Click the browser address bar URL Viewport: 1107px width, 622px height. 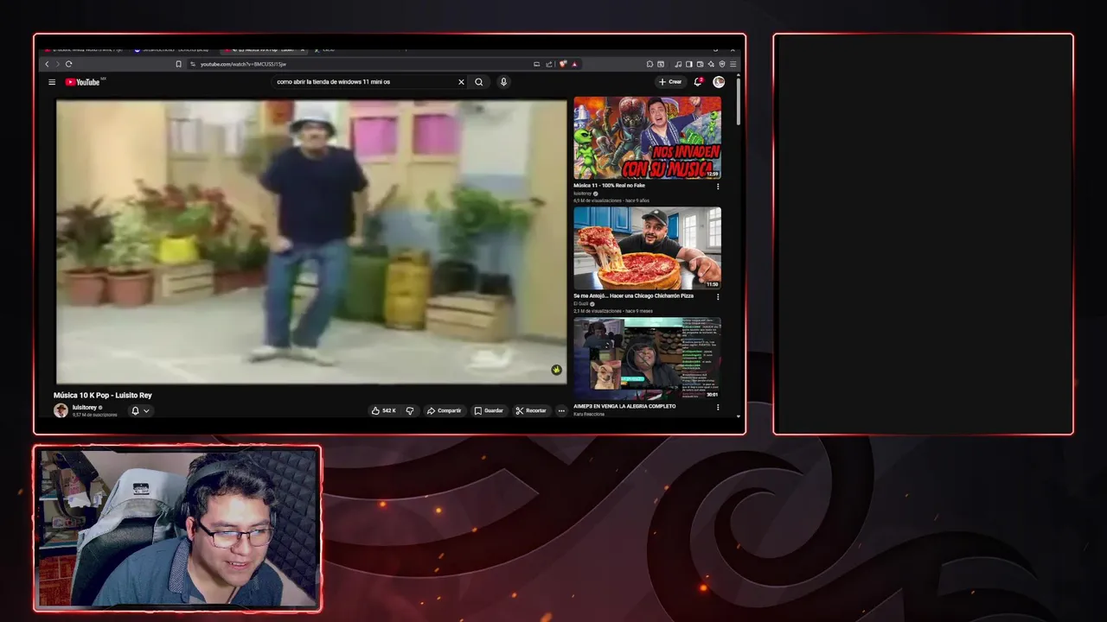(x=243, y=64)
